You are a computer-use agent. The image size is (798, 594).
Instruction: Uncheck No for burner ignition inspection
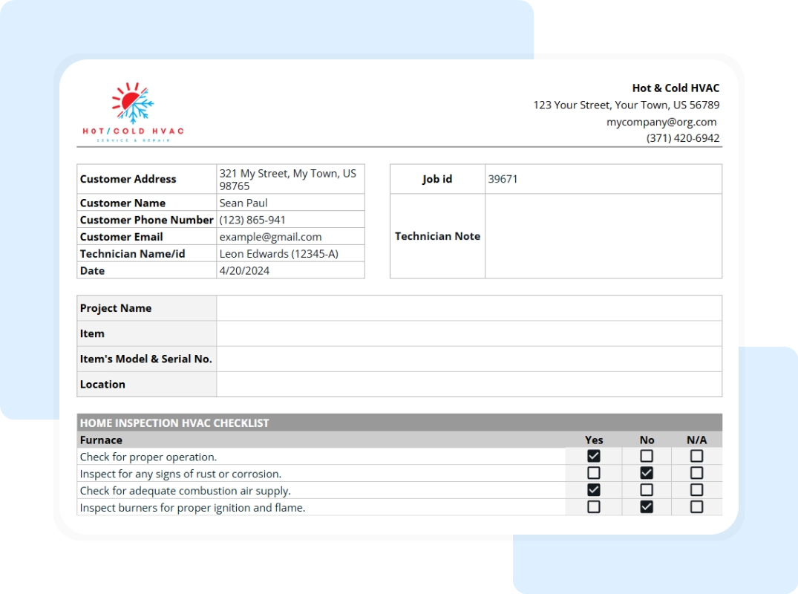[647, 507]
